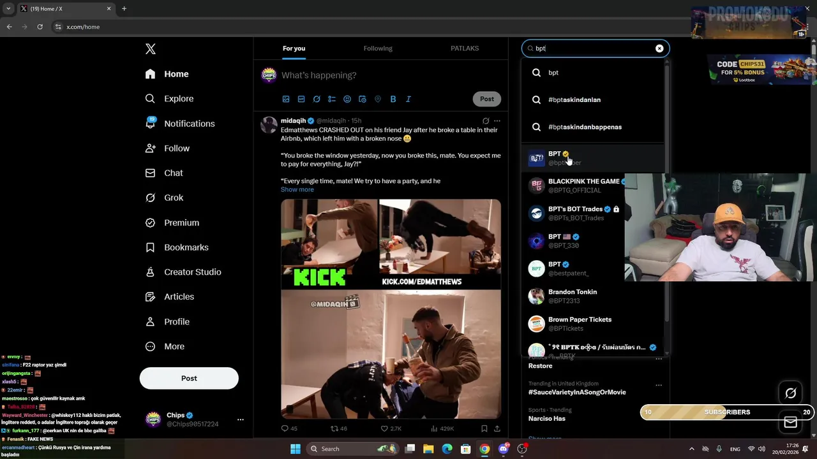Image resolution: width=817 pixels, height=459 pixels.
Task: Bookmark midaqih's post
Action: coord(484,428)
